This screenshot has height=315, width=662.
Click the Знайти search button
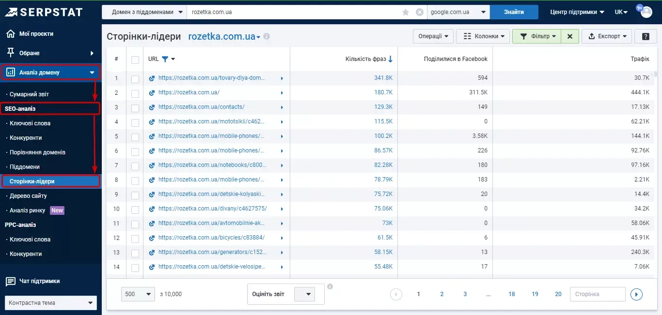[514, 12]
